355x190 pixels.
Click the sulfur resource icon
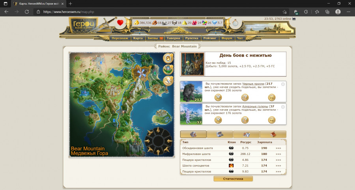click(x=185, y=22)
